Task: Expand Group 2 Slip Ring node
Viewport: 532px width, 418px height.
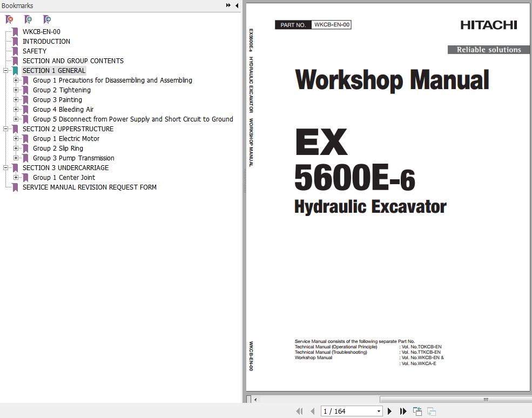Action: coord(16,149)
